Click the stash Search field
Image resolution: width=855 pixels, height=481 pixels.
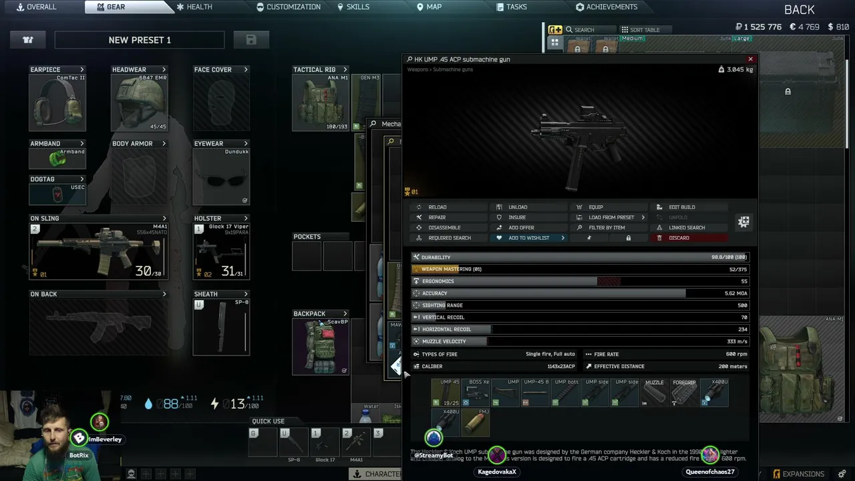(589, 29)
